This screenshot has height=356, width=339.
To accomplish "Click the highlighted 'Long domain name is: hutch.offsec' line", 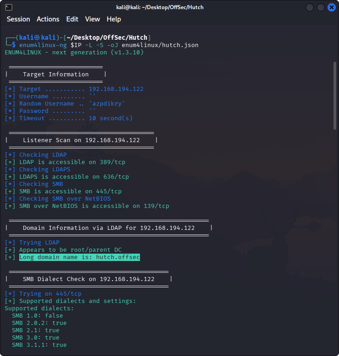I will [80, 257].
